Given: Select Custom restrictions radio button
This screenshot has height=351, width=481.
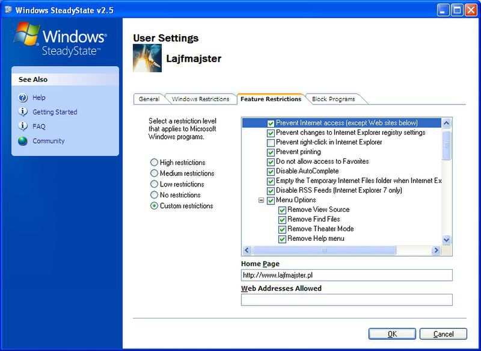Looking at the screenshot, I should point(155,206).
